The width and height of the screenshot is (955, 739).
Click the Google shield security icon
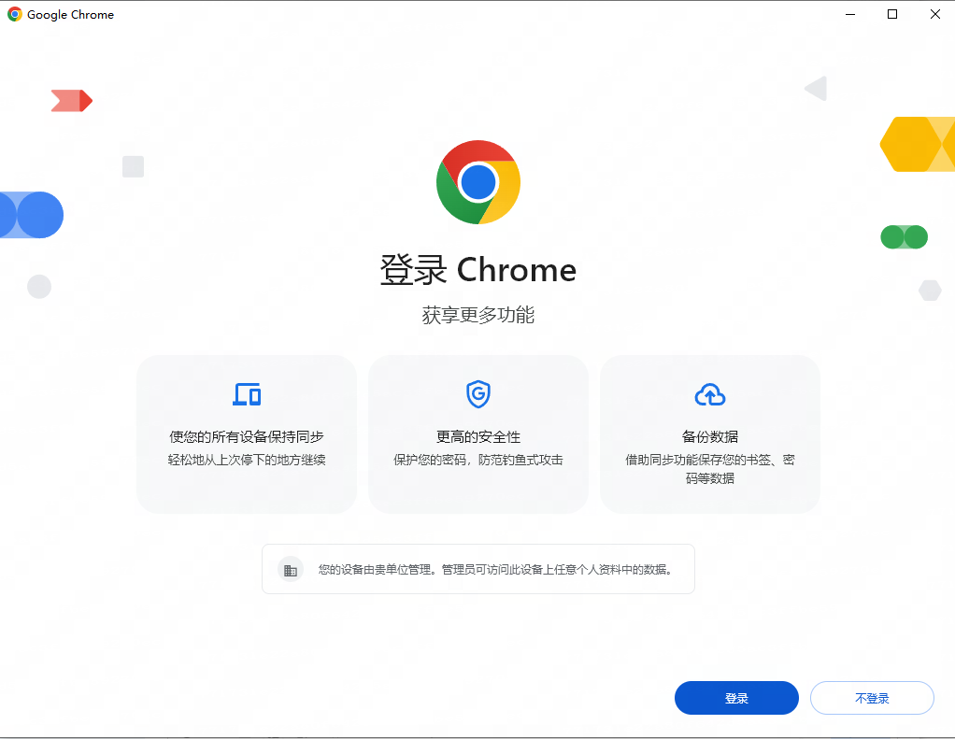tap(478, 394)
